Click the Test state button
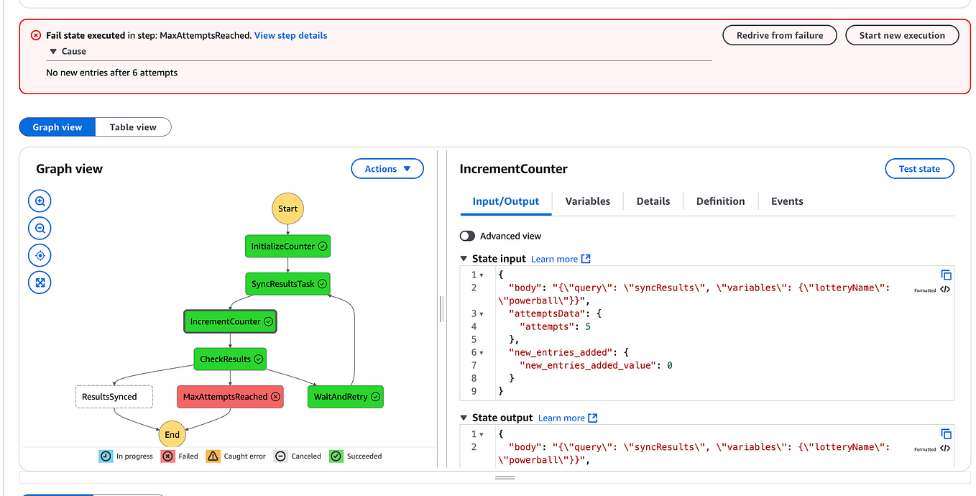 (919, 168)
